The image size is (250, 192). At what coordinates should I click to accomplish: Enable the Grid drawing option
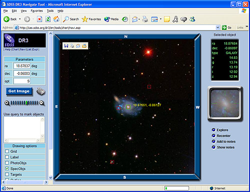point(7,151)
